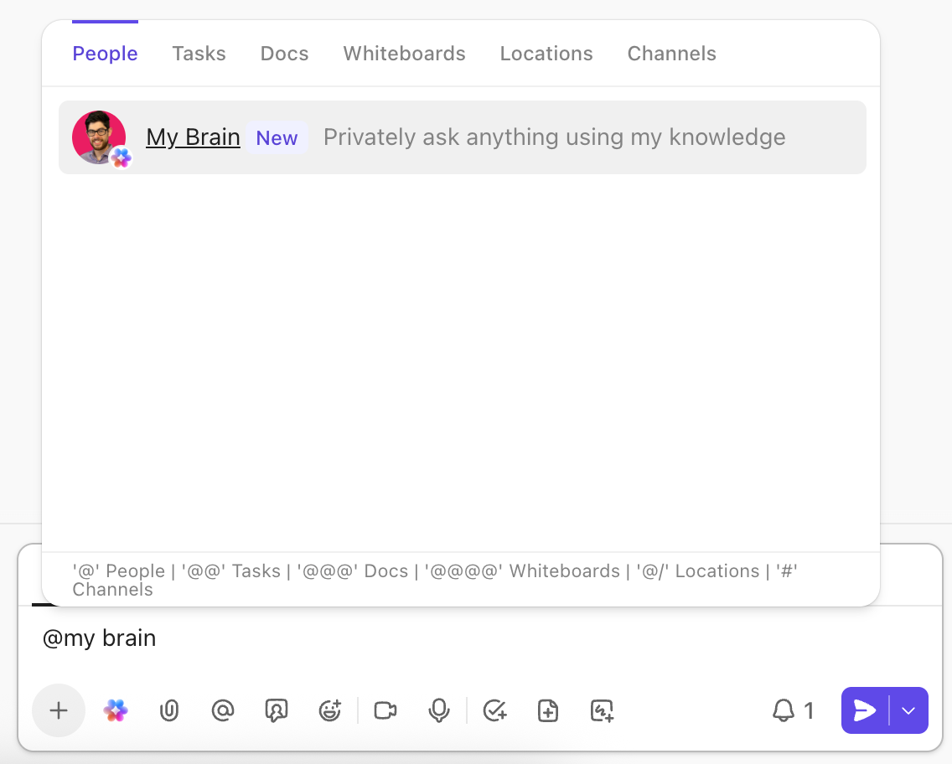Viewport: 952px width, 764px height.
Task: Create a new task from the message toolbar
Action: coord(494,710)
